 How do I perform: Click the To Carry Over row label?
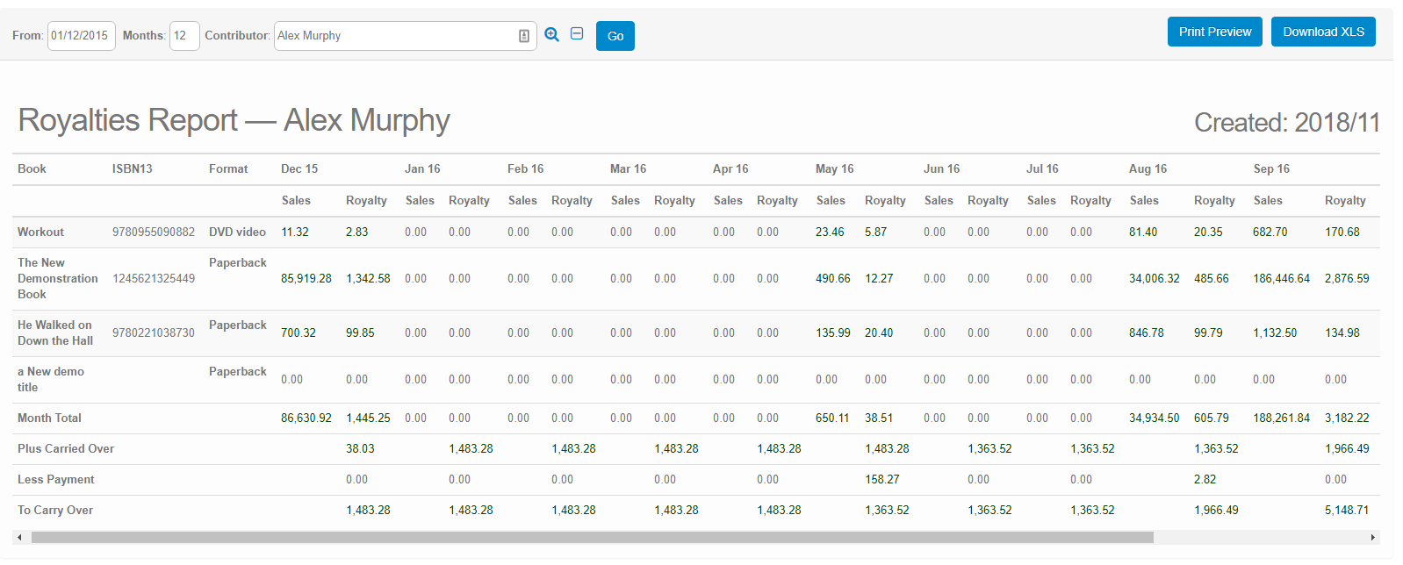[x=55, y=510]
